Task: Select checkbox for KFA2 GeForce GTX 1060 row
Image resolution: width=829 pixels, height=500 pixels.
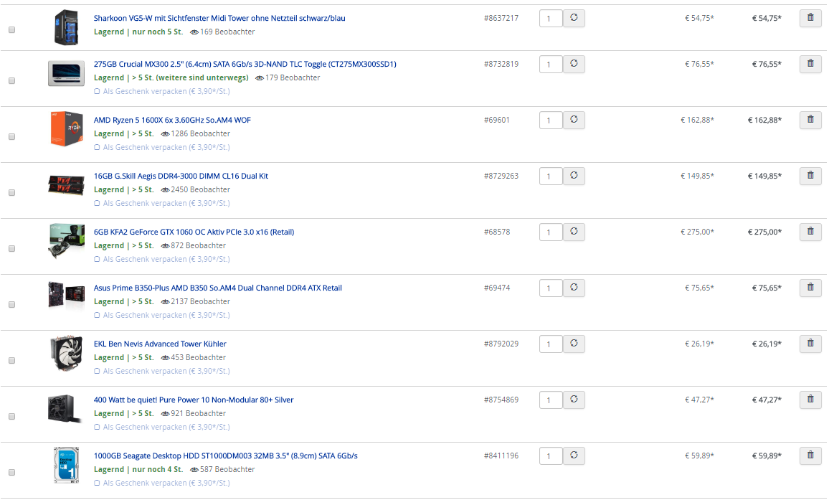Action: (x=11, y=249)
